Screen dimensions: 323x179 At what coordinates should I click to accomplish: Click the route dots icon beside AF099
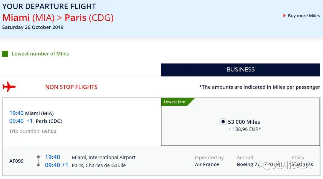pos(38,161)
